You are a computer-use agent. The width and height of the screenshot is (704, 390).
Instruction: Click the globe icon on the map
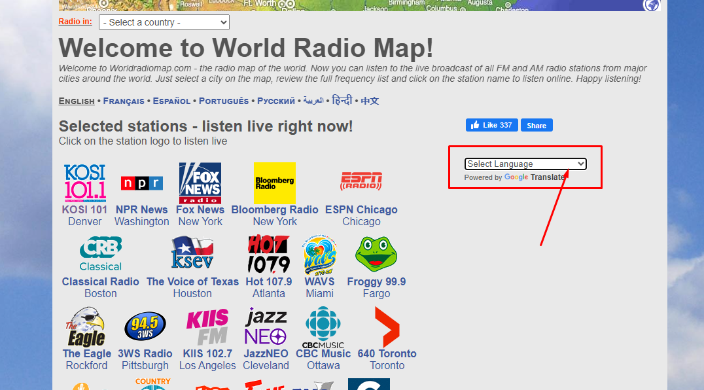[652, 5]
